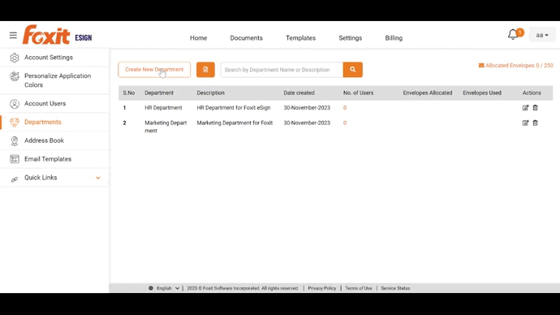Delete the HR Department row
Viewport: 560px width, 315px height.
click(535, 107)
